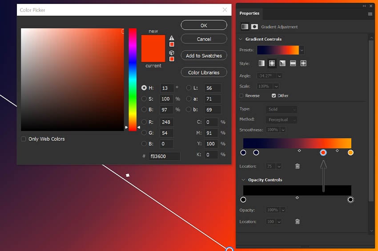Click the not-web-safe cube icon
Image resolution: width=378 pixels, height=251 pixels.
point(172,53)
